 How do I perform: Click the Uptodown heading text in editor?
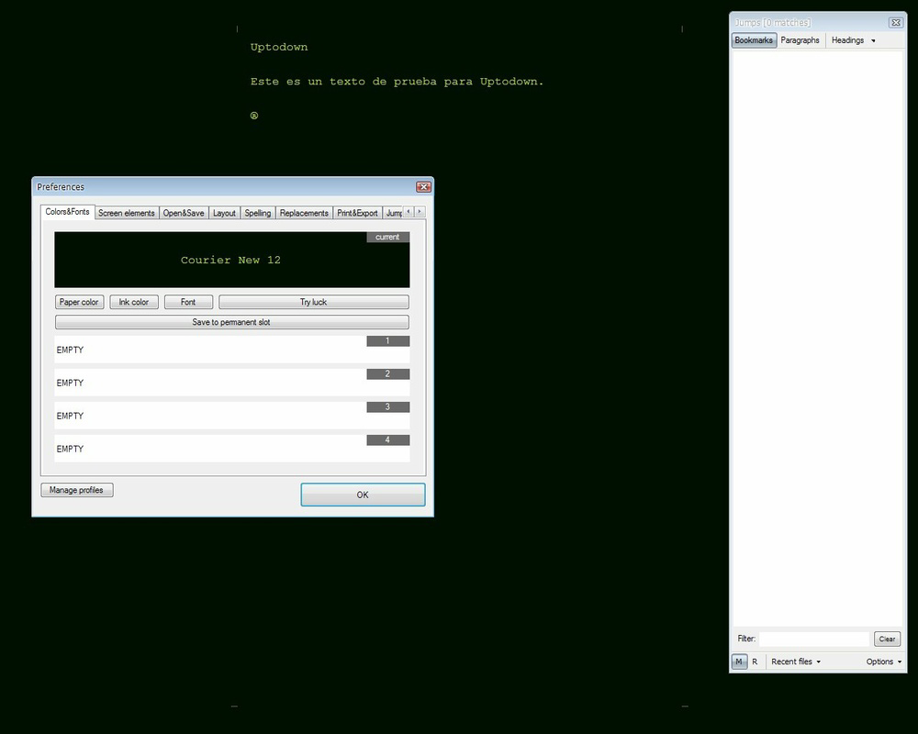(x=279, y=47)
